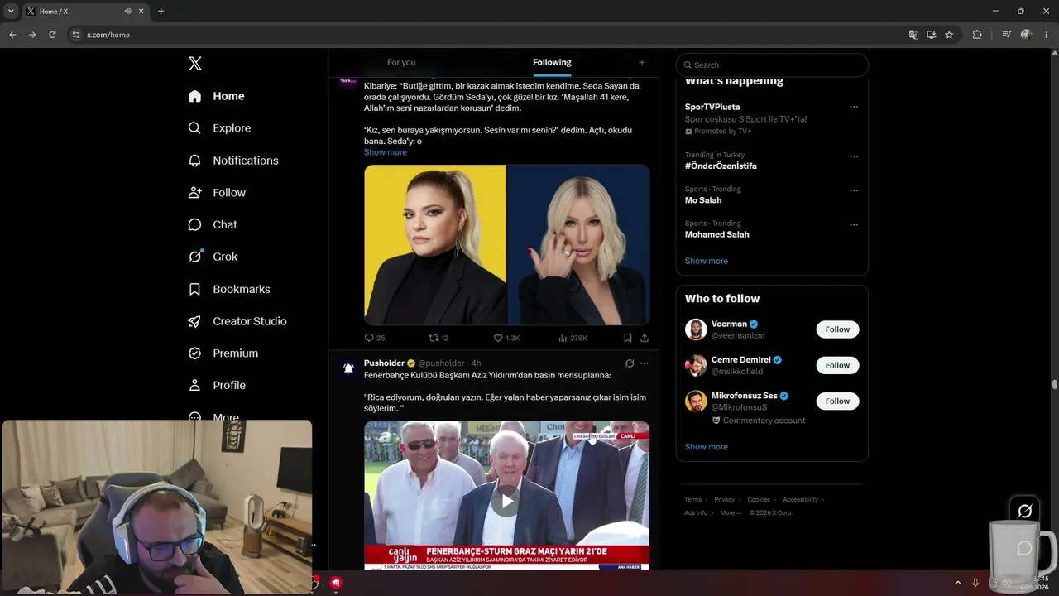Open the Terms footer link
Image resolution: width=1059 pixels, height=596 pixels.
tap(692, 499)
